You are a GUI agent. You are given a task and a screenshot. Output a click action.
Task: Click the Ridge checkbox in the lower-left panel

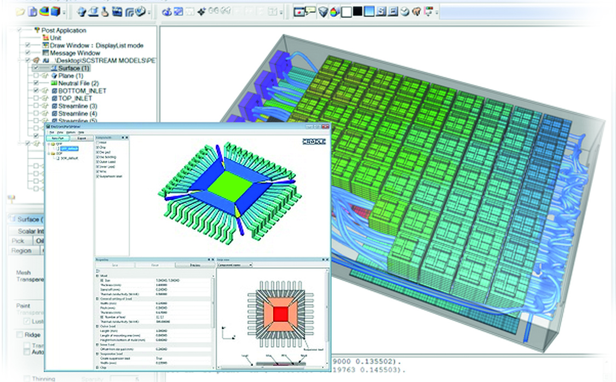pyautogui.click(x=20, y=335)
